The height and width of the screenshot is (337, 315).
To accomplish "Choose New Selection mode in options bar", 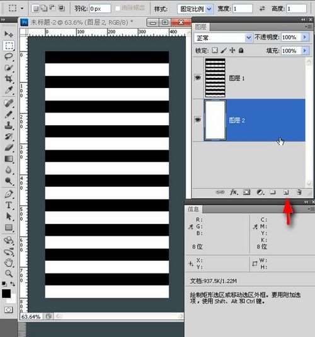I will pos(35,8).
